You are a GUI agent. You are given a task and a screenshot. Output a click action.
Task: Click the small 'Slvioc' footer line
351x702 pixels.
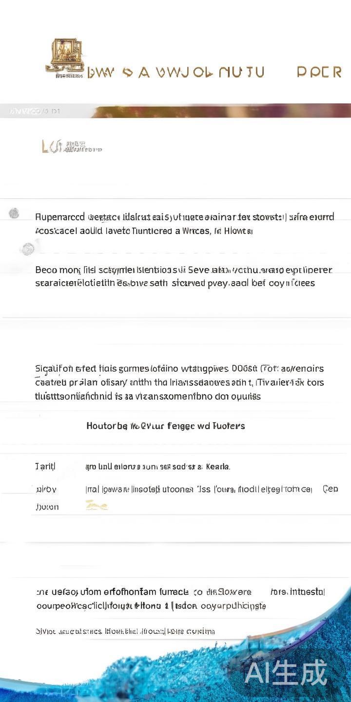coord(125,631)
